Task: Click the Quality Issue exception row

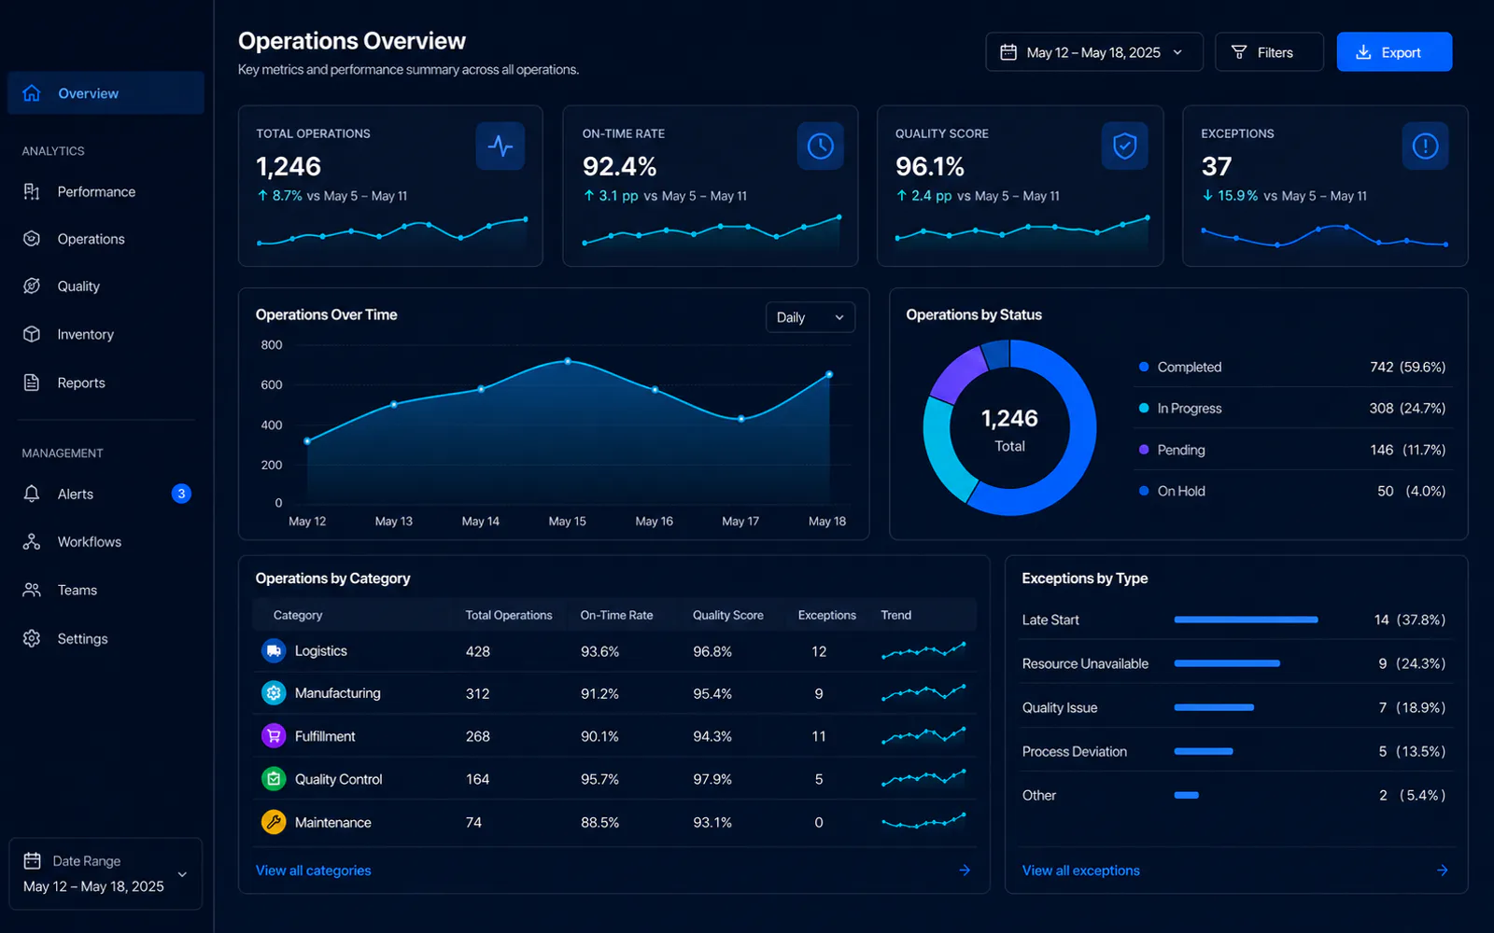Action: coord(1233,707)
